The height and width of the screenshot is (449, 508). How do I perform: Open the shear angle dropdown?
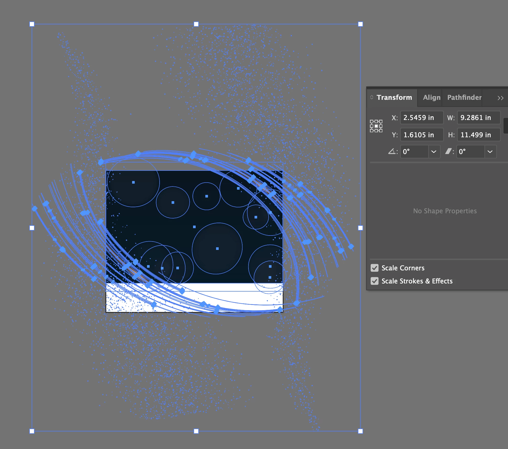point(490,152)
